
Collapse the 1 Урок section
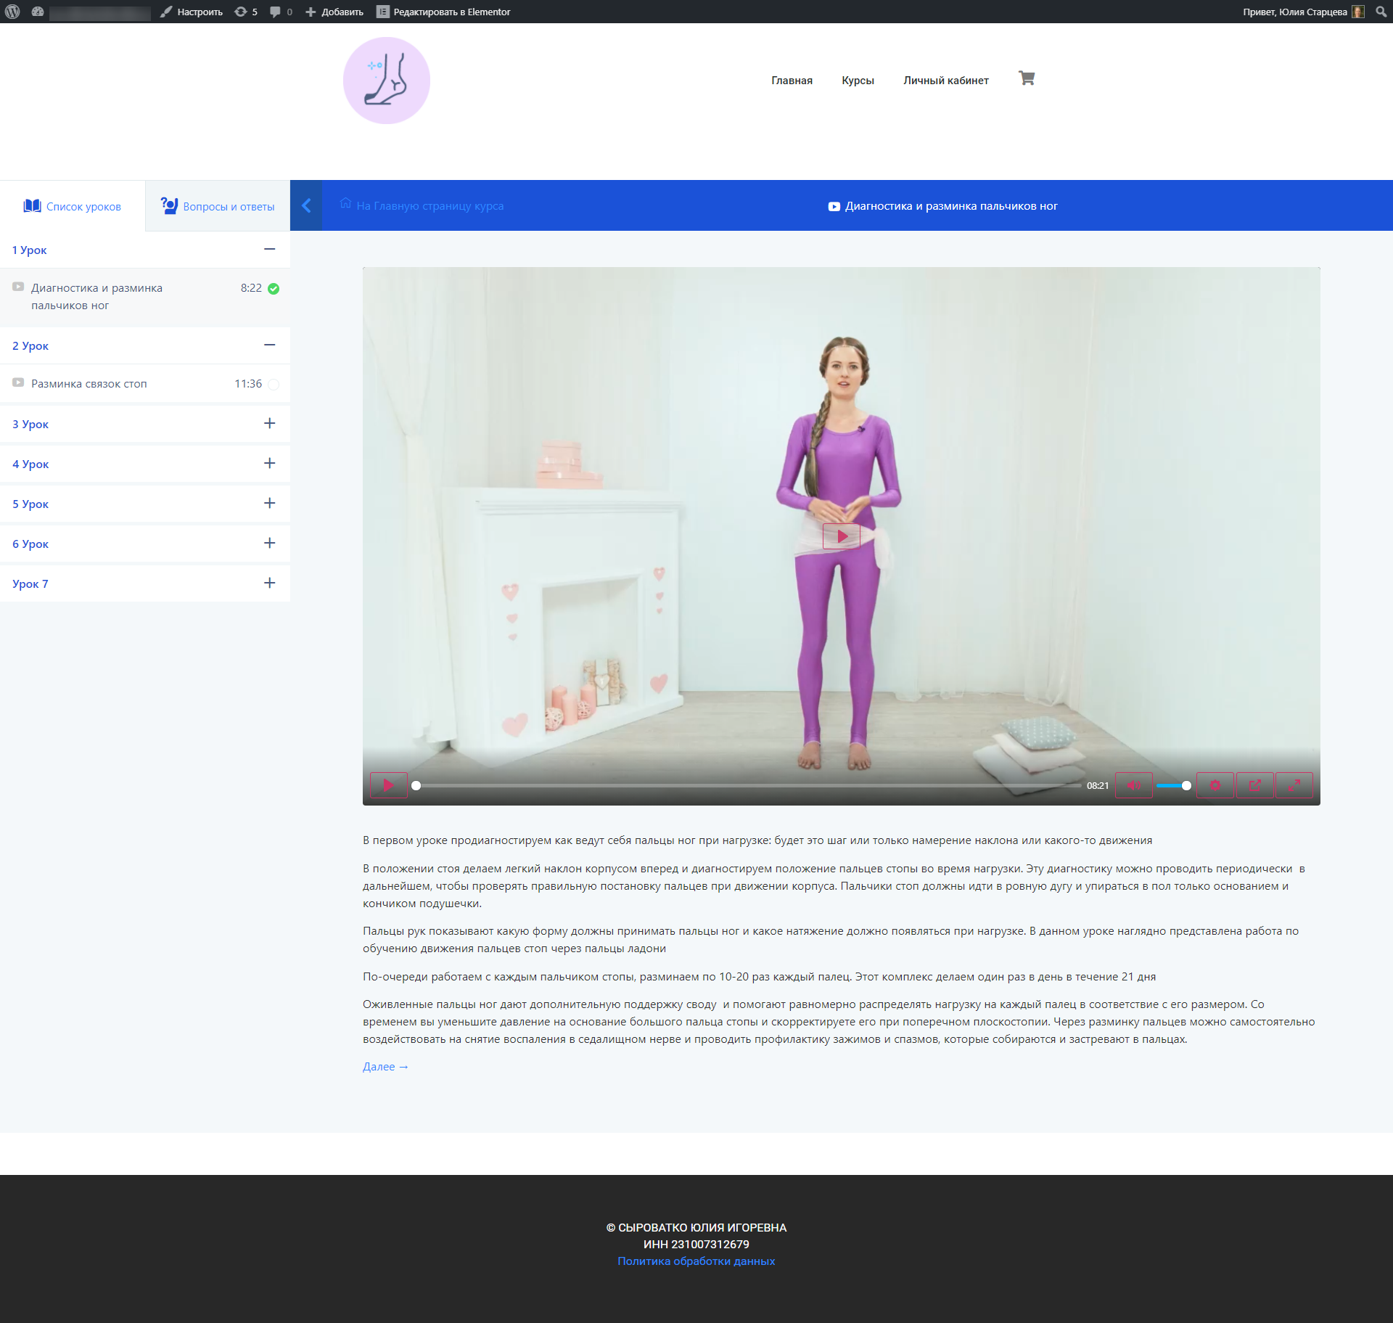[x=269, y=250]
